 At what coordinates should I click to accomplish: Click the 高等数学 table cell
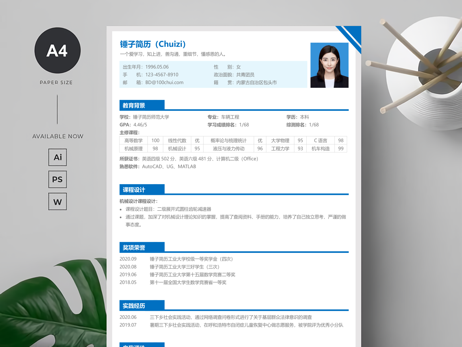(x=133, y=141)
